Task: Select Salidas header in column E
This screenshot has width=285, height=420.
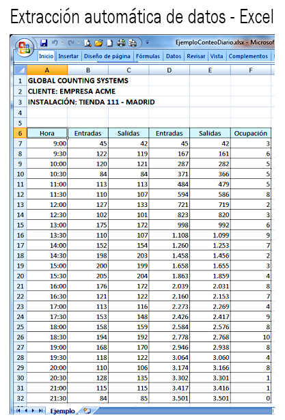Action: click(210, 133)
